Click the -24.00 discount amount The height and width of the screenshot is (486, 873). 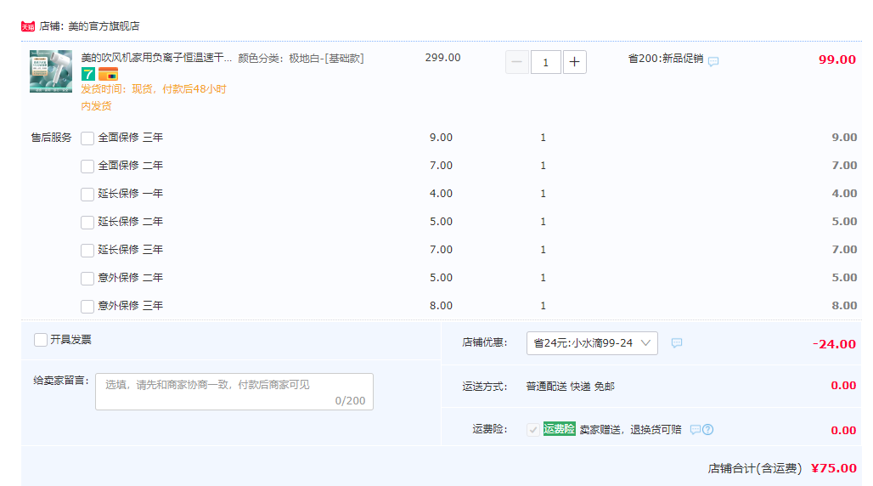834,344
